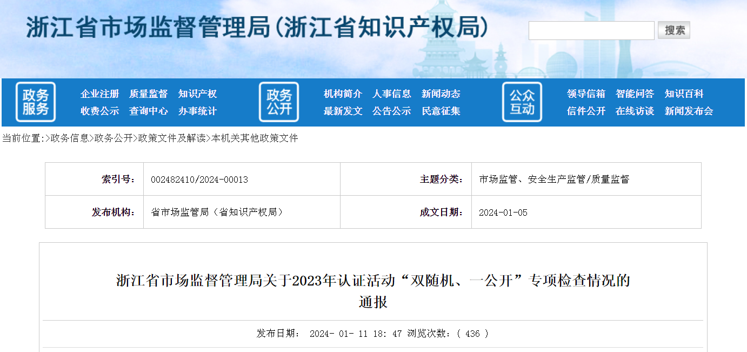Image resolution: width=747 pixels, height=352 pixels.
Task: Click the 公众互动 icon badge
Action: click(522, 102)
